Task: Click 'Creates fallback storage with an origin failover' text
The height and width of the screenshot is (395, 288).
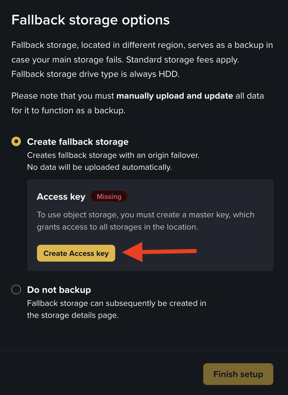Action: coord(113,155)
